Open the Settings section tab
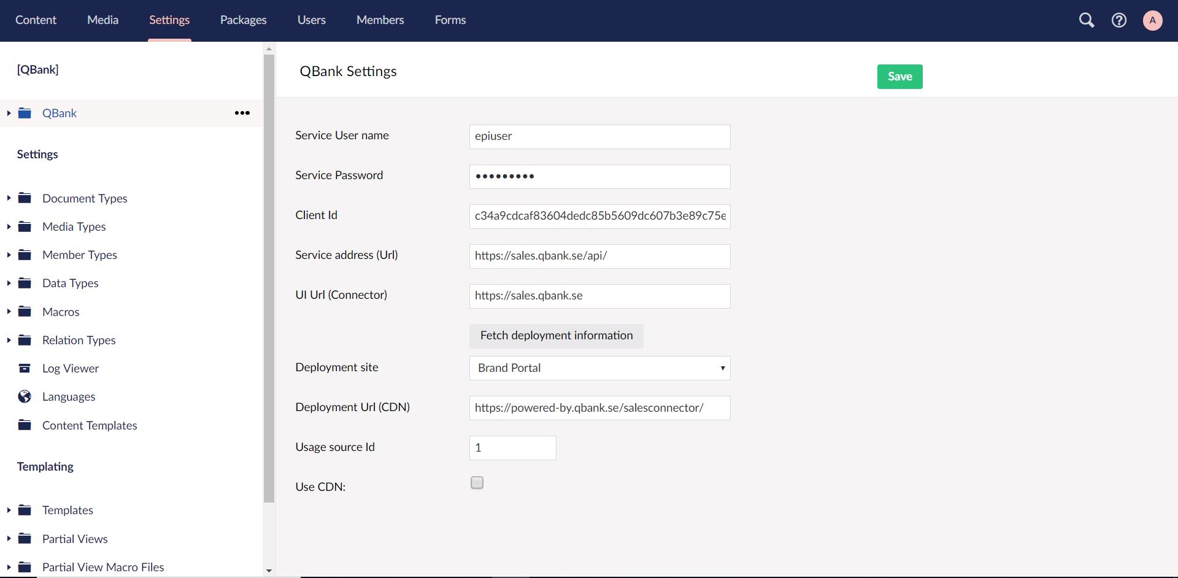 [169, 20]
